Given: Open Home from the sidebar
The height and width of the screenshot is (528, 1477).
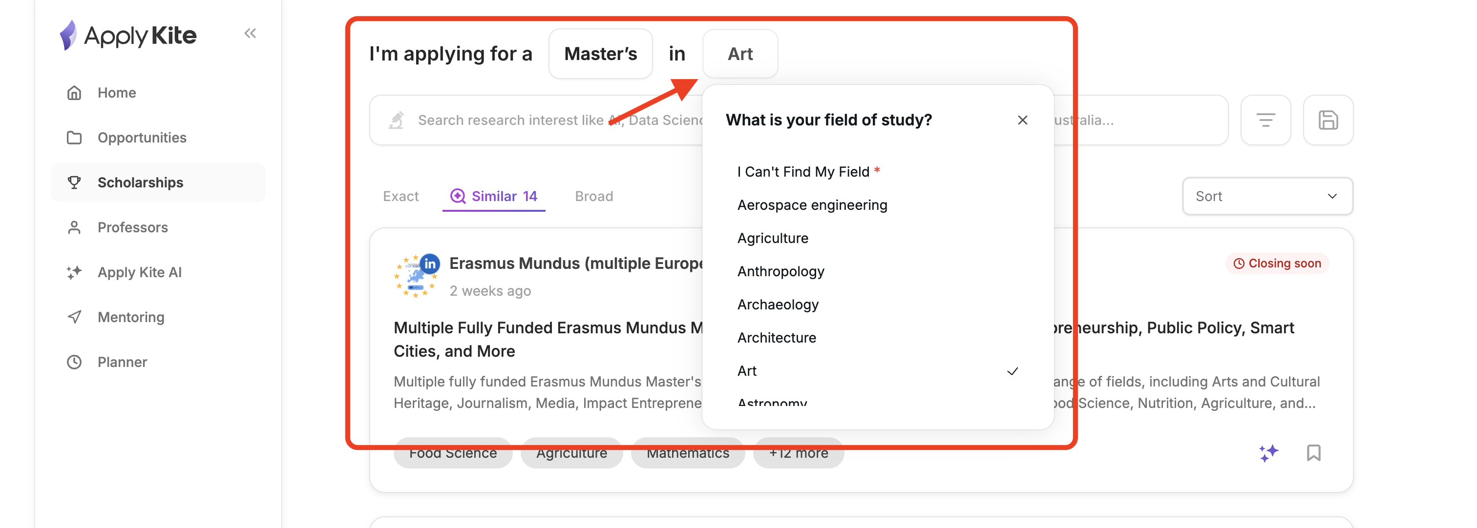Looking at the screenshot, I should (x=116, y=93).
